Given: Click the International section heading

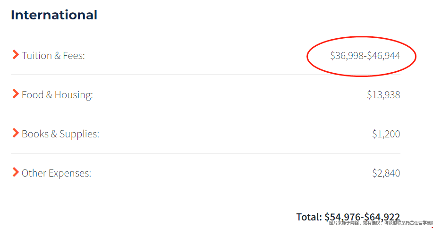Looking at the screenshot, I should point(54,15).
